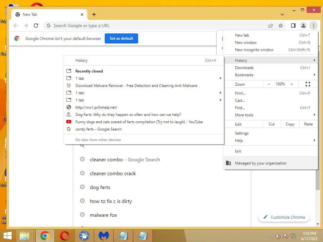The height and width of the screenshot is (242, 323).
Task: Click the taskbar clock showing 3:16 PM
Action: [309, 236]
